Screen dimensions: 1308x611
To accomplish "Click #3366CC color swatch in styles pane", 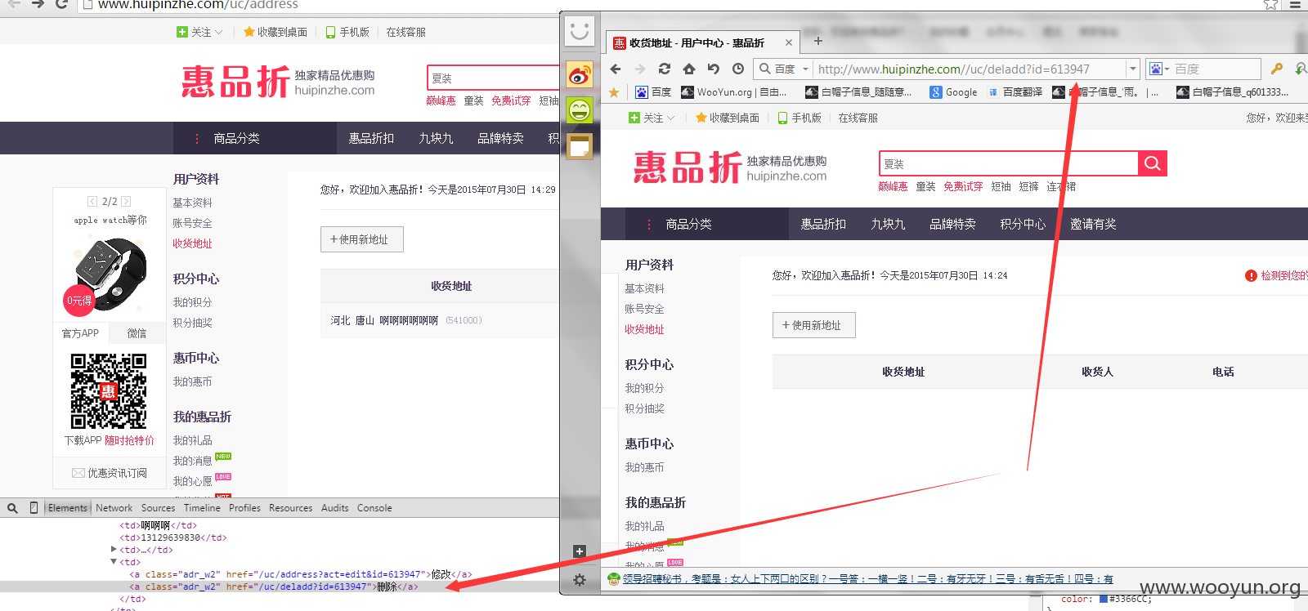I will point(1103,599).
